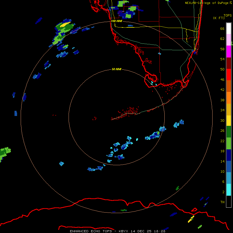Click the bright red legend swatch
Screen dimensions: 233x233
[x=229, y=75]
